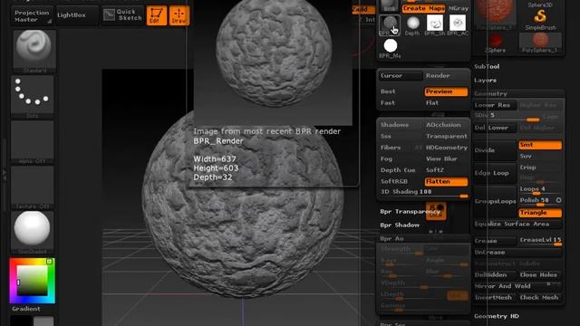The image size is (580, 326).
Task: Expand the Geometry HD section
Action: click(x=497, y=316)
